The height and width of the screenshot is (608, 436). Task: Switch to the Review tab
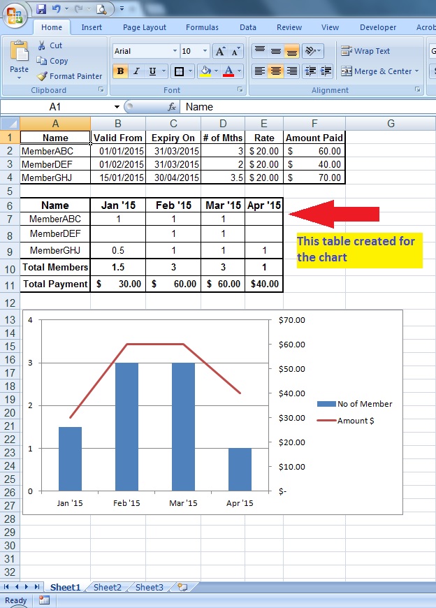coord(289,27)
